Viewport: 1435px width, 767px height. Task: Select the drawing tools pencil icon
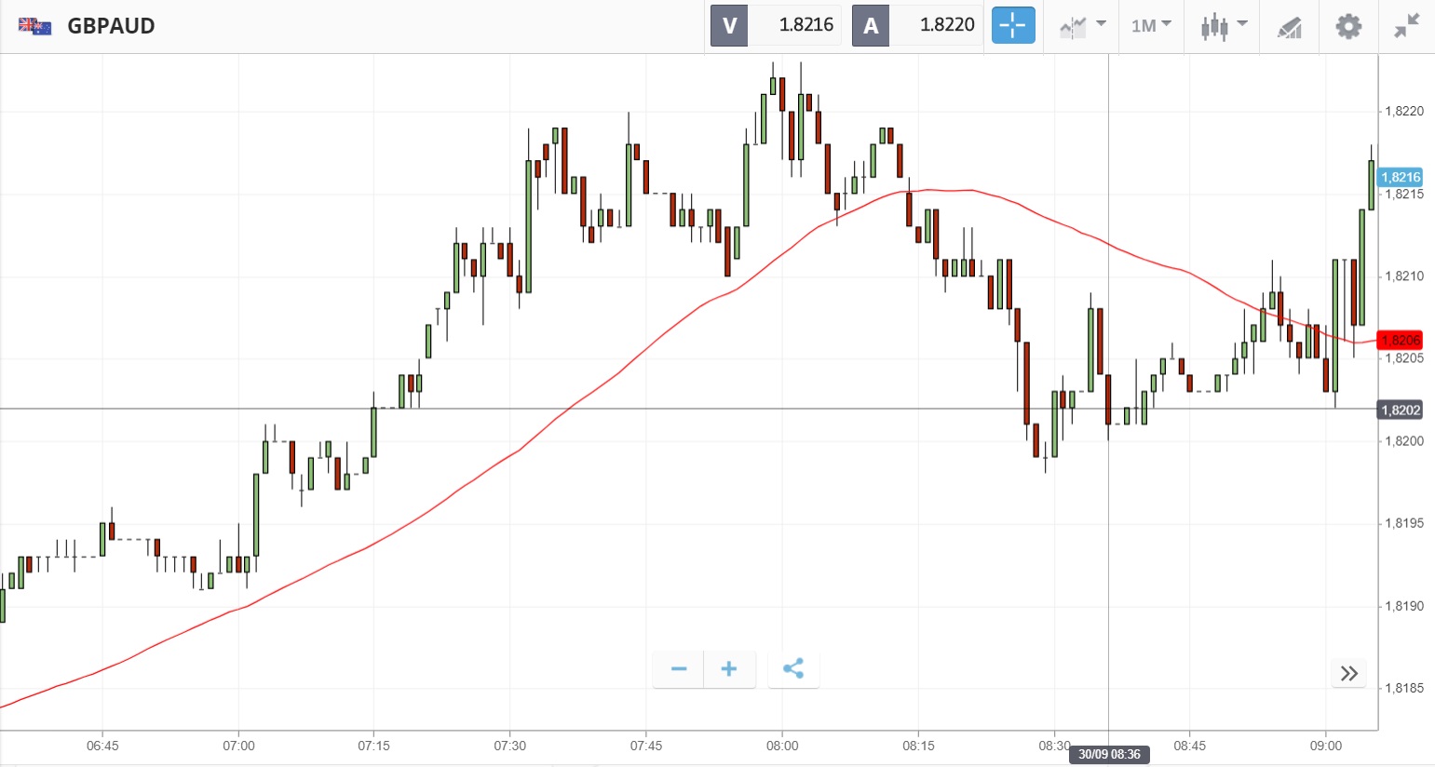click(1290, 27)
